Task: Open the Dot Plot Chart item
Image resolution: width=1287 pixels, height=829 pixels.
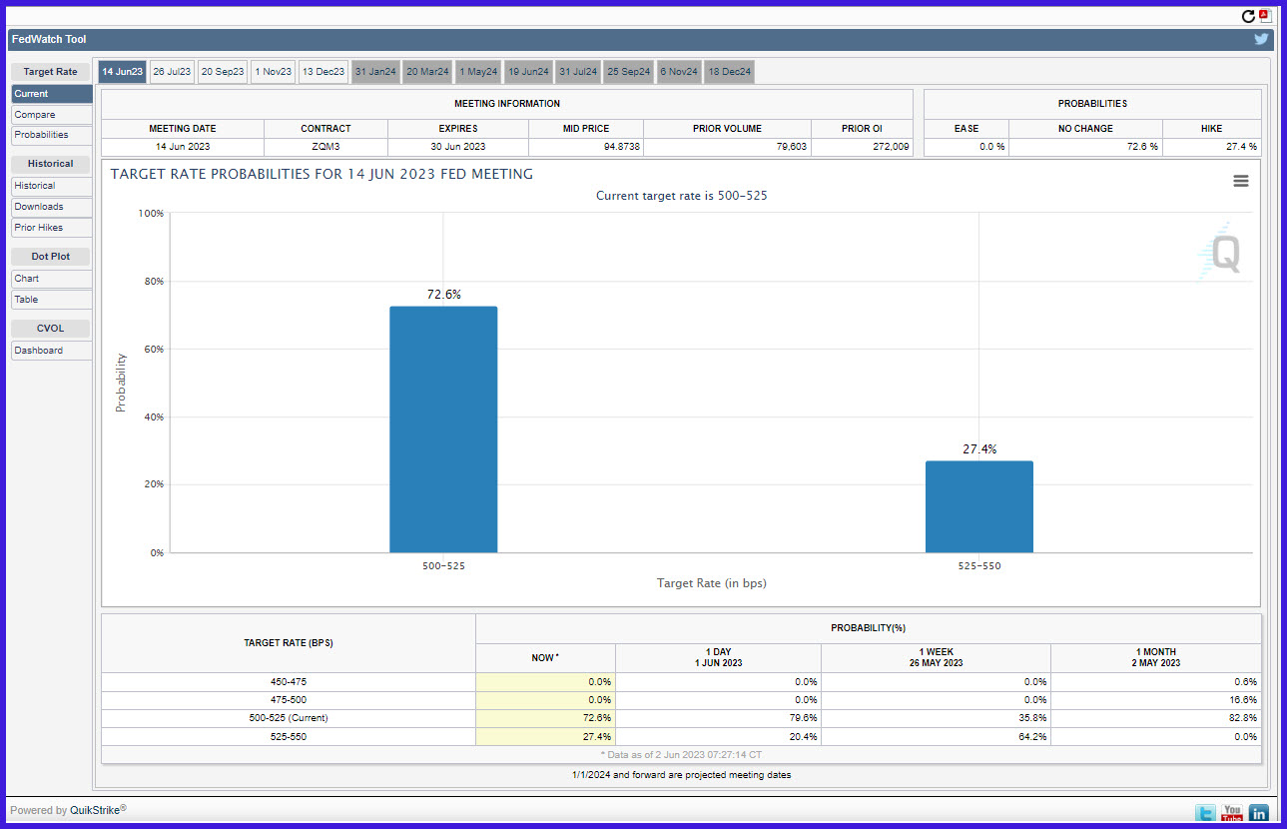Action: point(52,279)
